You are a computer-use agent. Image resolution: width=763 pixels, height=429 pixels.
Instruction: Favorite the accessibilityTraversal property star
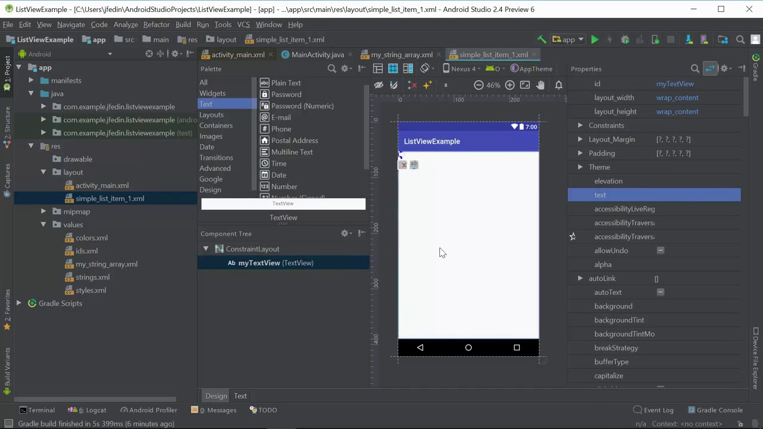572,237
